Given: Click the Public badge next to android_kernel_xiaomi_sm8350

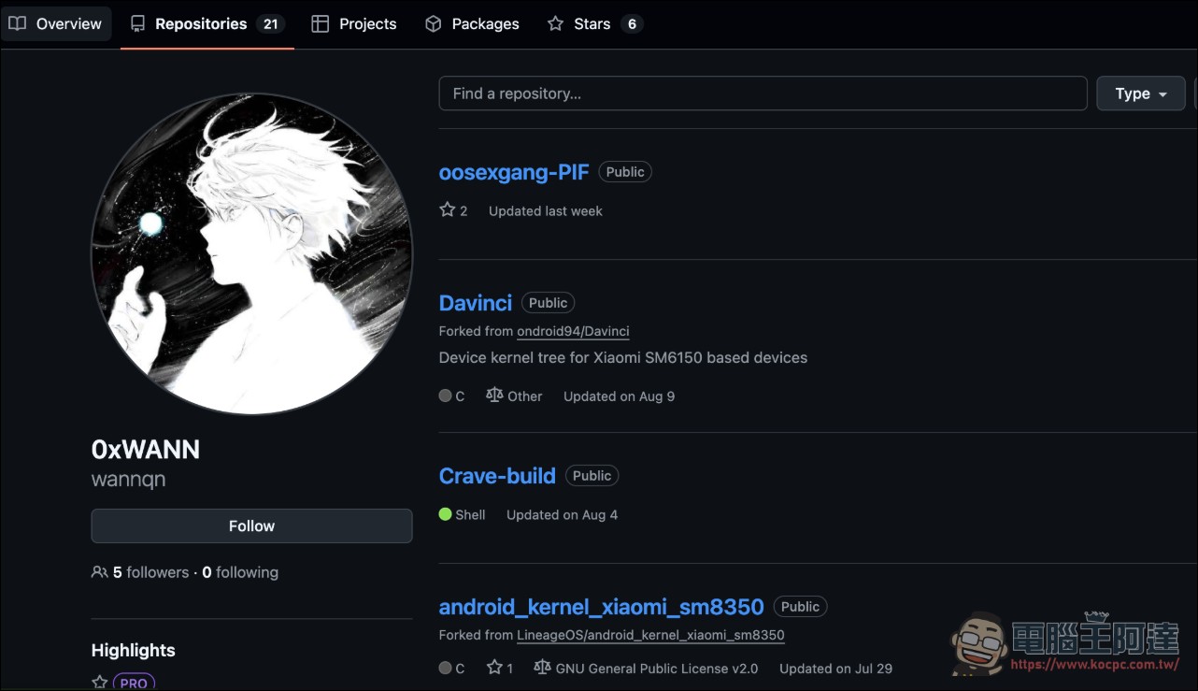Looking at the screenshot, I should (800, 607).
